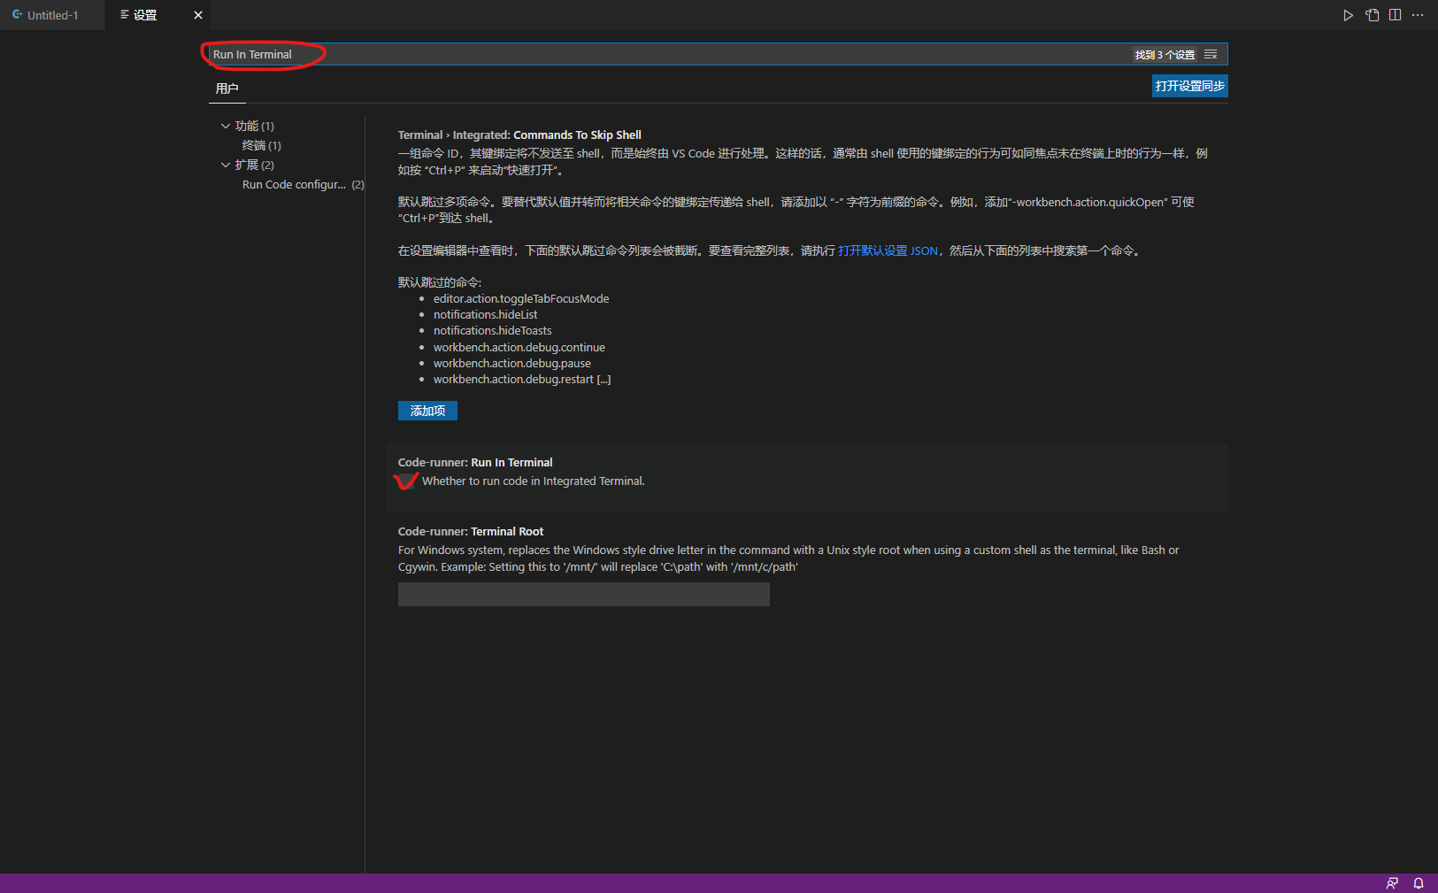Open feedback icon in status bar
Viewport: 1438px width, 893px height.
pos(1392,883)
